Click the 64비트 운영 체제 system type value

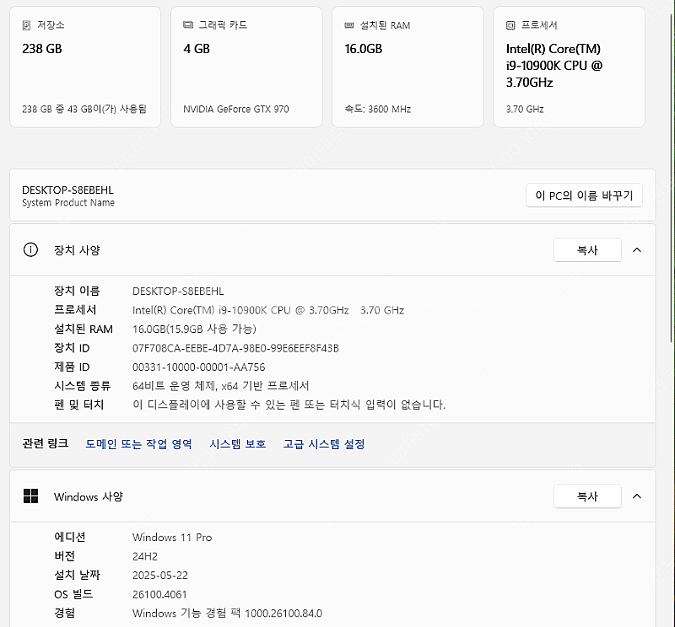[220, 386]
